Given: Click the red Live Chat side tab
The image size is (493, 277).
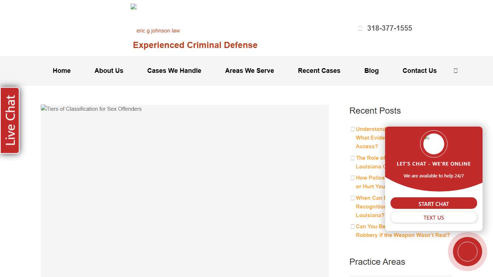Looking at the screenshot, I should (9, 120).
